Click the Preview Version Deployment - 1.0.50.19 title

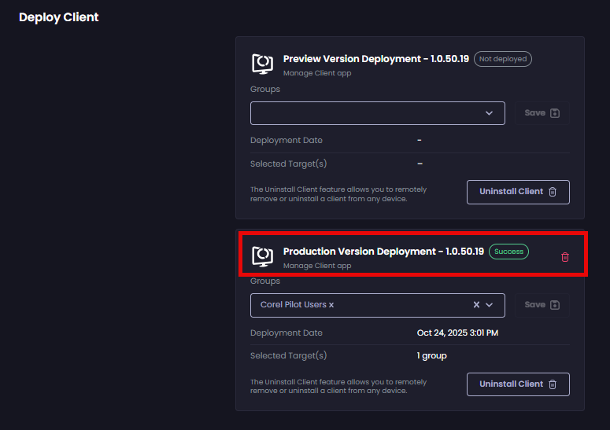tap(375, 59)
